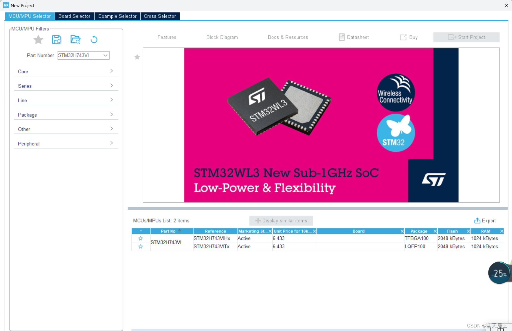
Task: Click Datasheet document icon
Action: [x=342, y=37]
